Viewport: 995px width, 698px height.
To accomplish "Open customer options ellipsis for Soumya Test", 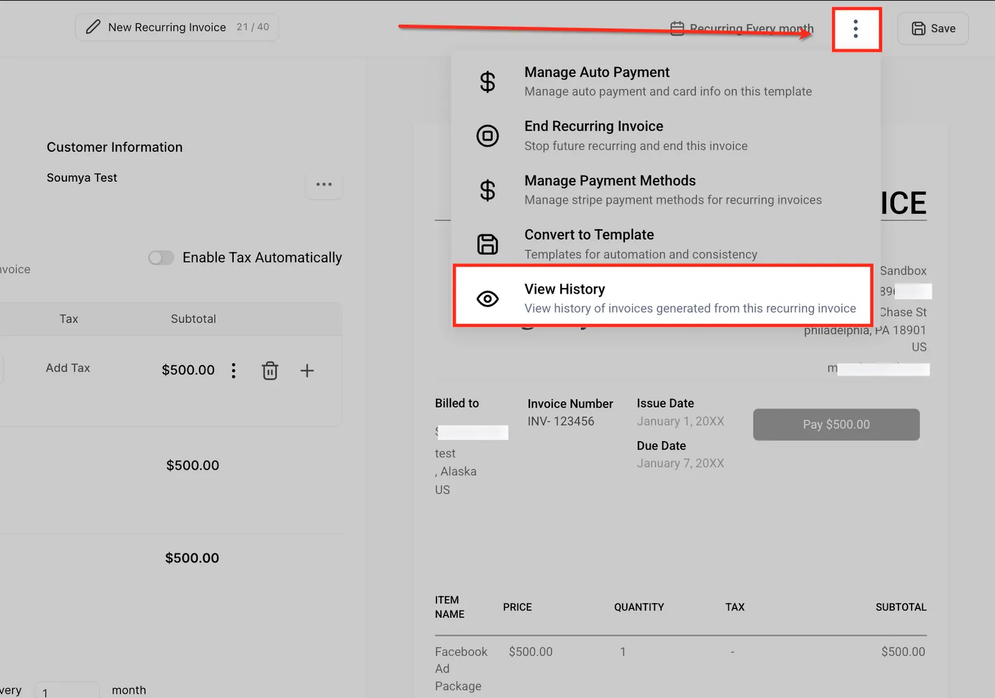I will coord(324,184).
